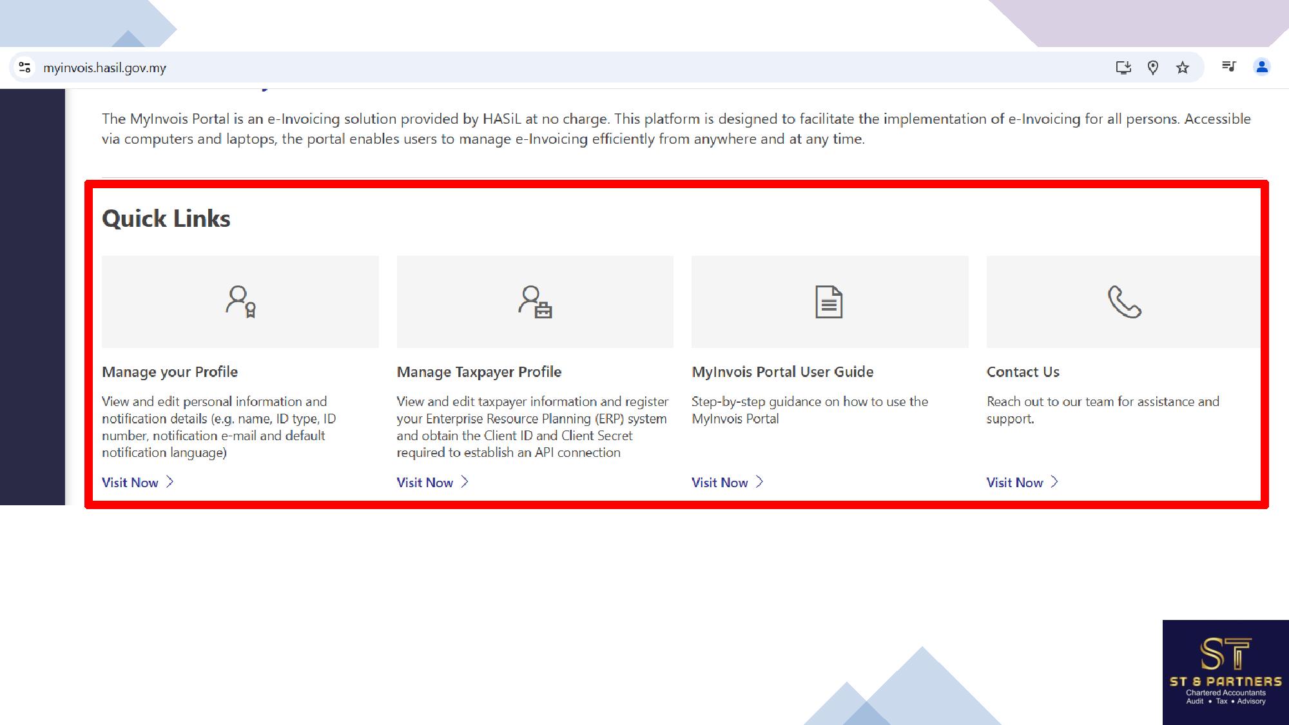1289x725 pixels.
Task: Click the 'View and edit personal information' description
Action: click(218, 427)
